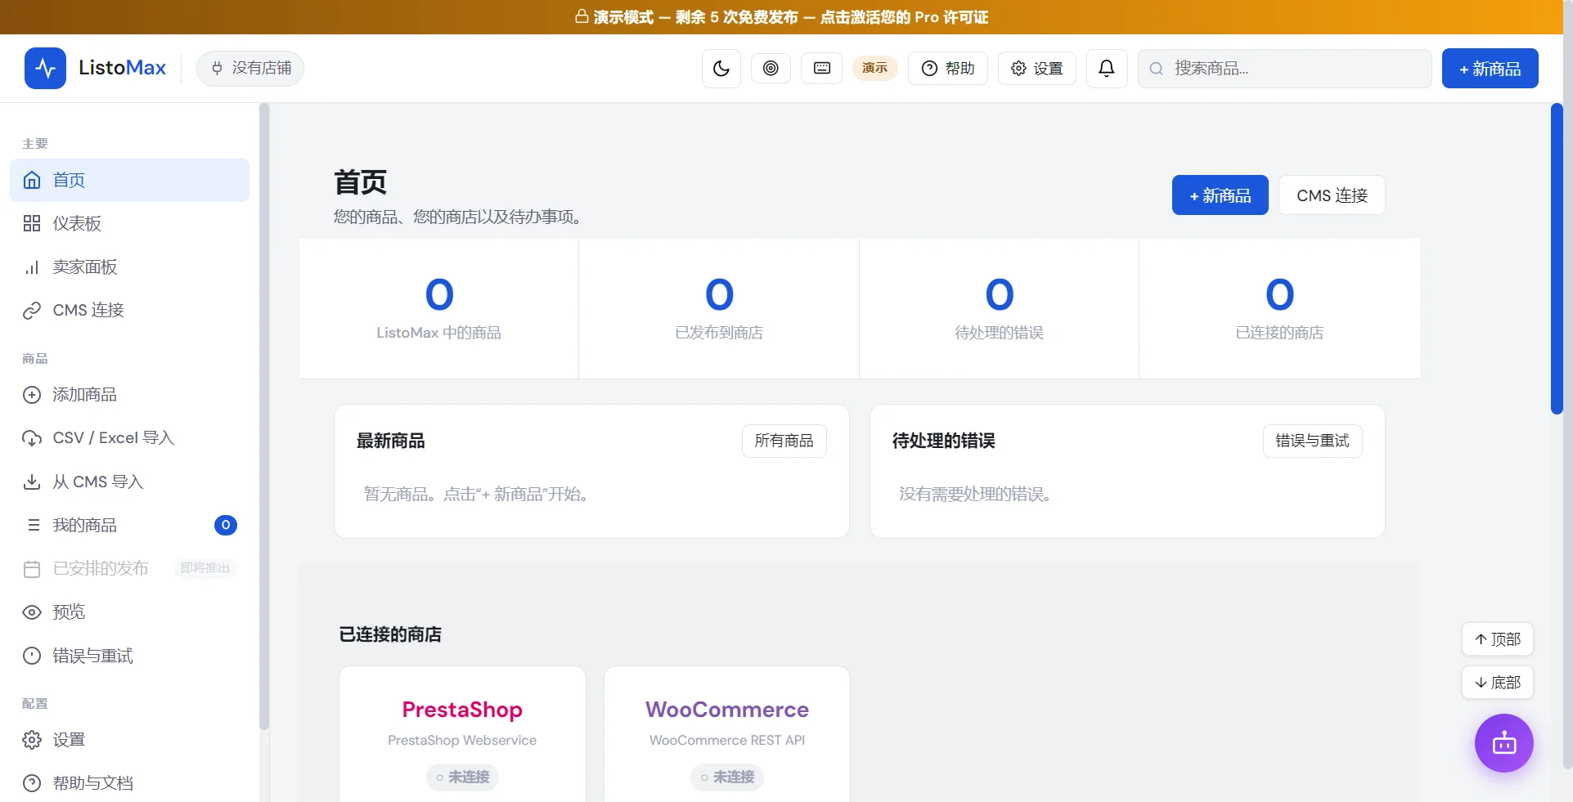This screenshot has height=802, width=1573.
Task: Jump to 顶部 button
Action: [x=1497, y=639]
